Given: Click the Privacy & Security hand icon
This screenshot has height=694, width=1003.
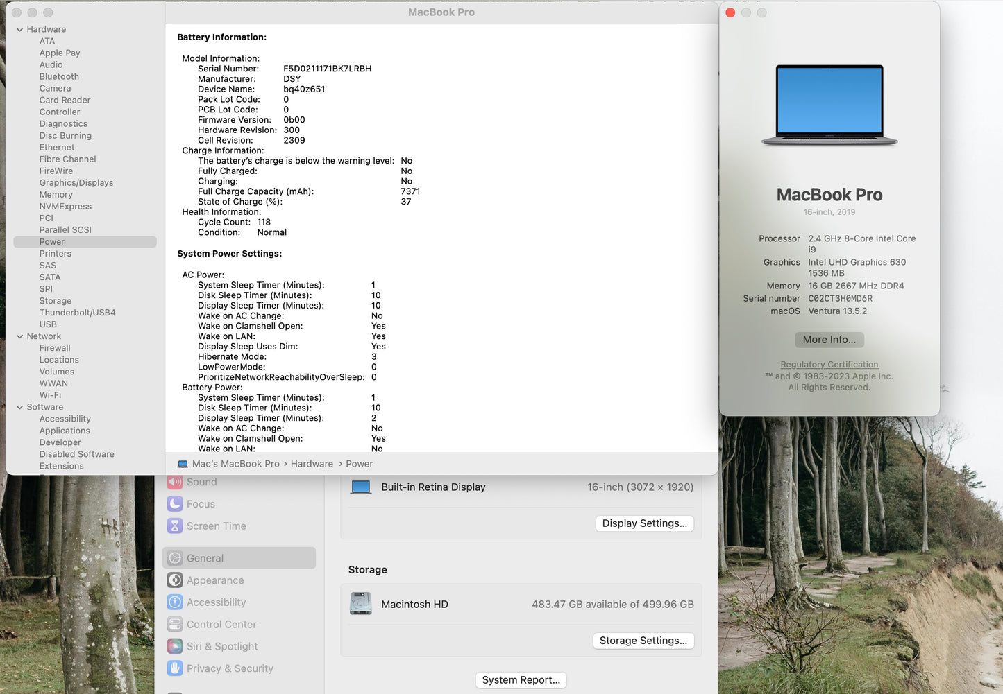Looking at the screenshot, I should (175, 668).
